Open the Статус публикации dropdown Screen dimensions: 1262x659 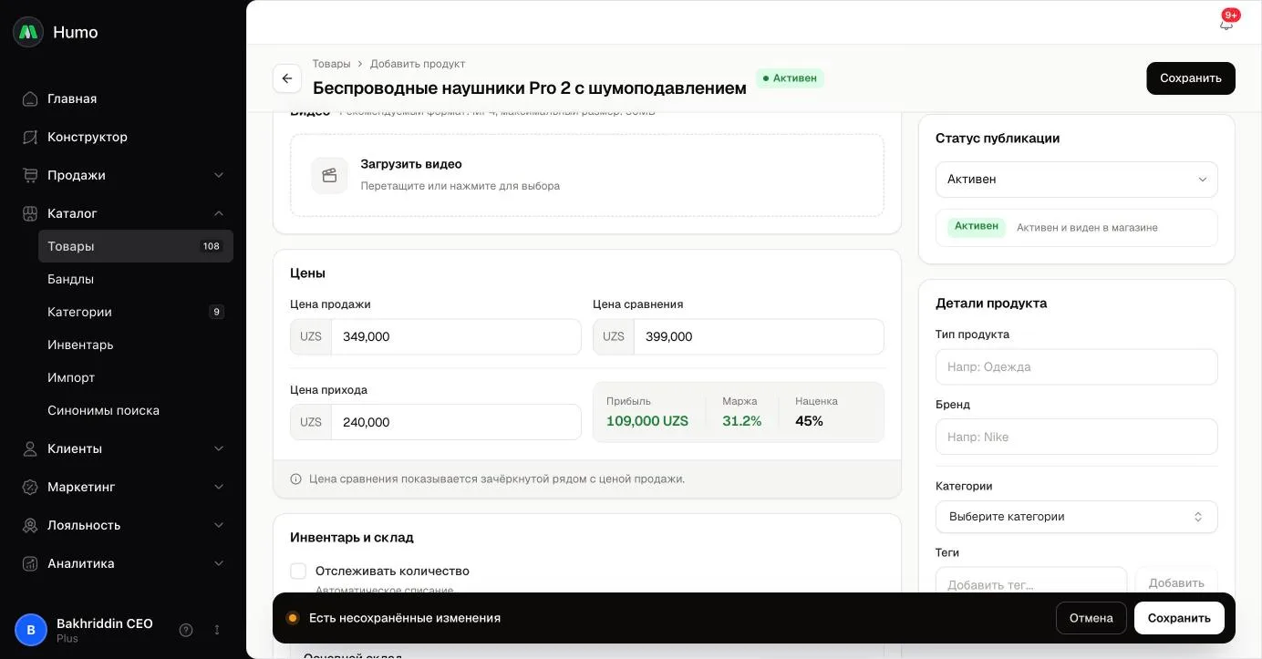coord(1076,180)
